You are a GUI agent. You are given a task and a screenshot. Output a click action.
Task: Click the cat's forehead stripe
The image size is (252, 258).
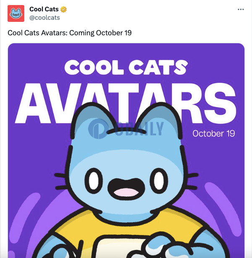[126, 131]
